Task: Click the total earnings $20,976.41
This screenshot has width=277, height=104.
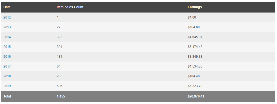Action: click(196, 96)
